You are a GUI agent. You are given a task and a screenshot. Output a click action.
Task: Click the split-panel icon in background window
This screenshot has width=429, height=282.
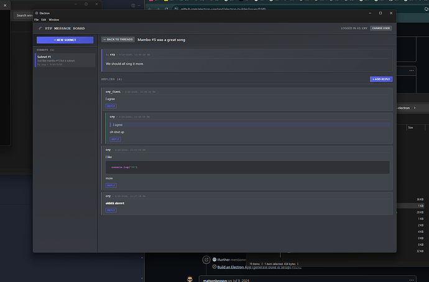pyautogui.click(x=133, y=5)
